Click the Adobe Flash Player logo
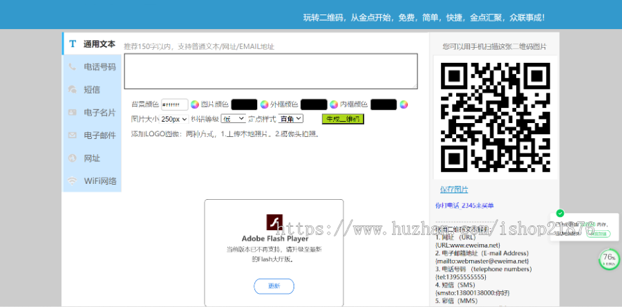The image size is (622, 307). coord(274,223)
